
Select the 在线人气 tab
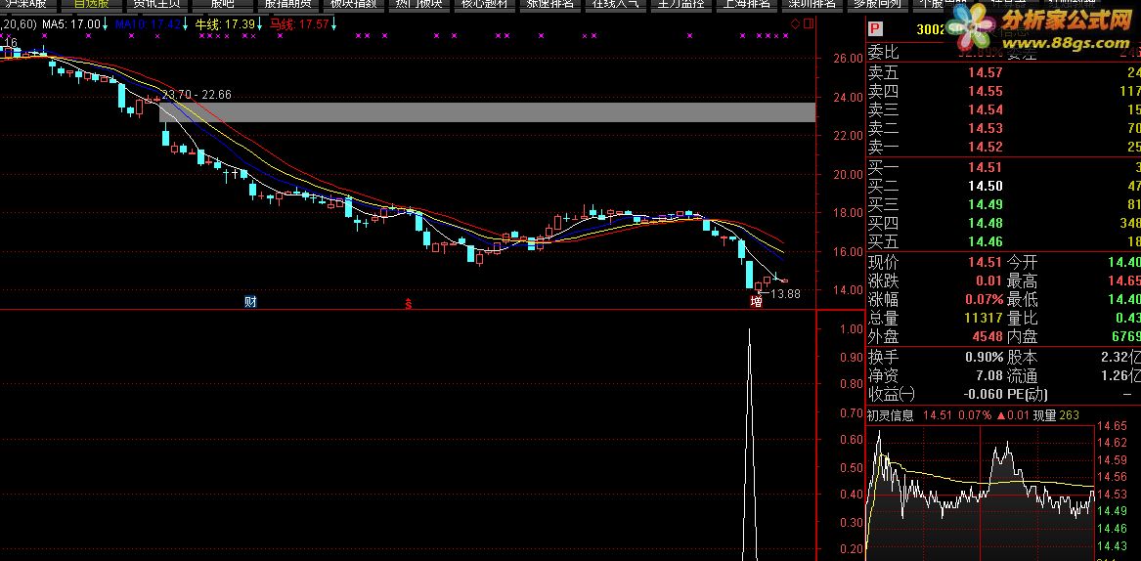point(615,4)
